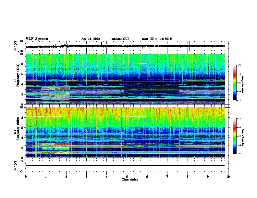Click time axis tick label "9"
Viewport: 257px width, 198px height.
[x=208, y=177]
